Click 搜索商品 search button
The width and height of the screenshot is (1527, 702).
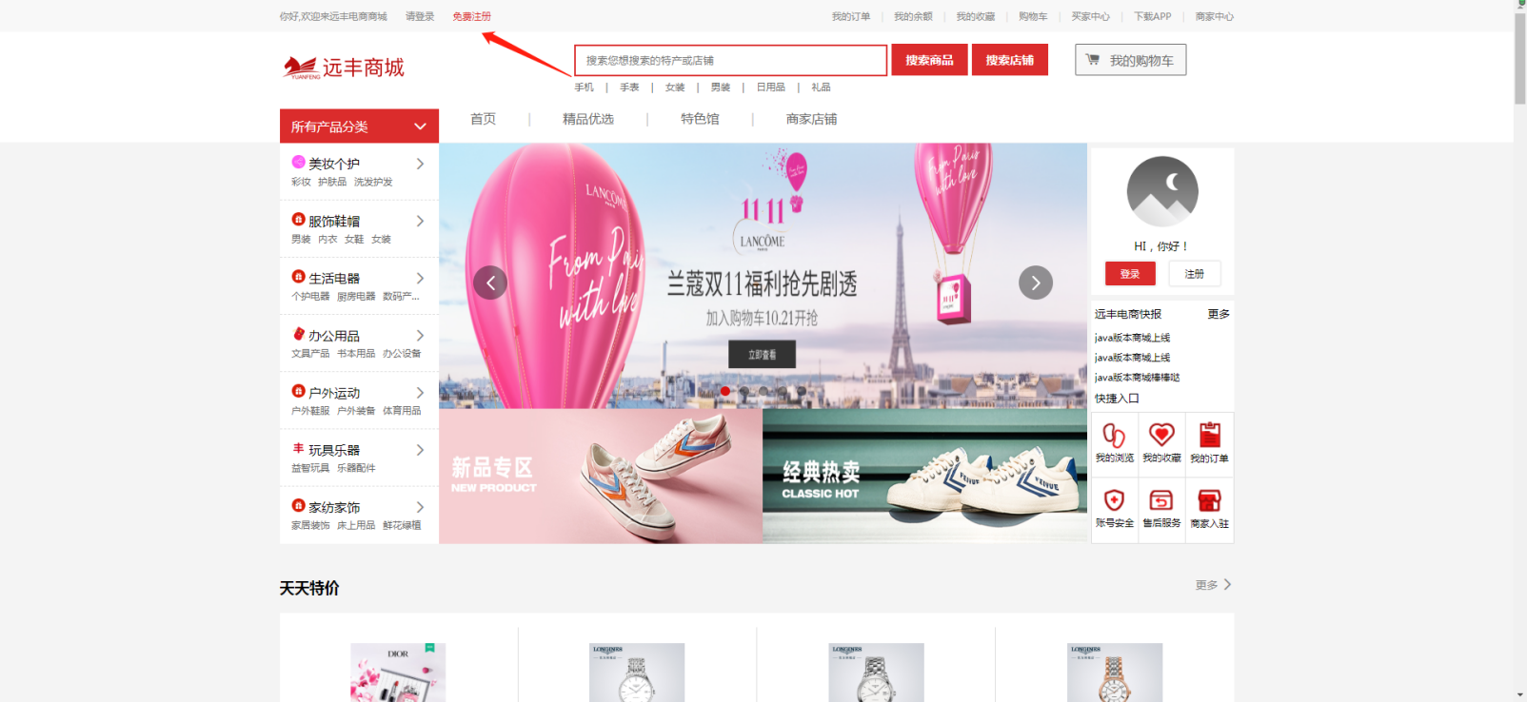[x=929, y=60]
